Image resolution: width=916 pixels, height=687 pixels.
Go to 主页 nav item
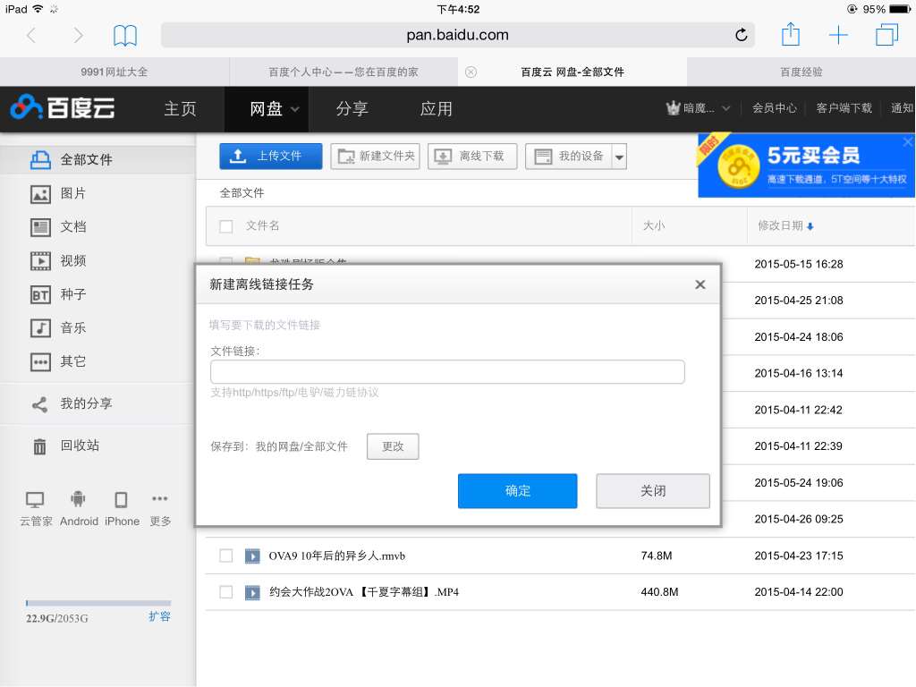180,108
